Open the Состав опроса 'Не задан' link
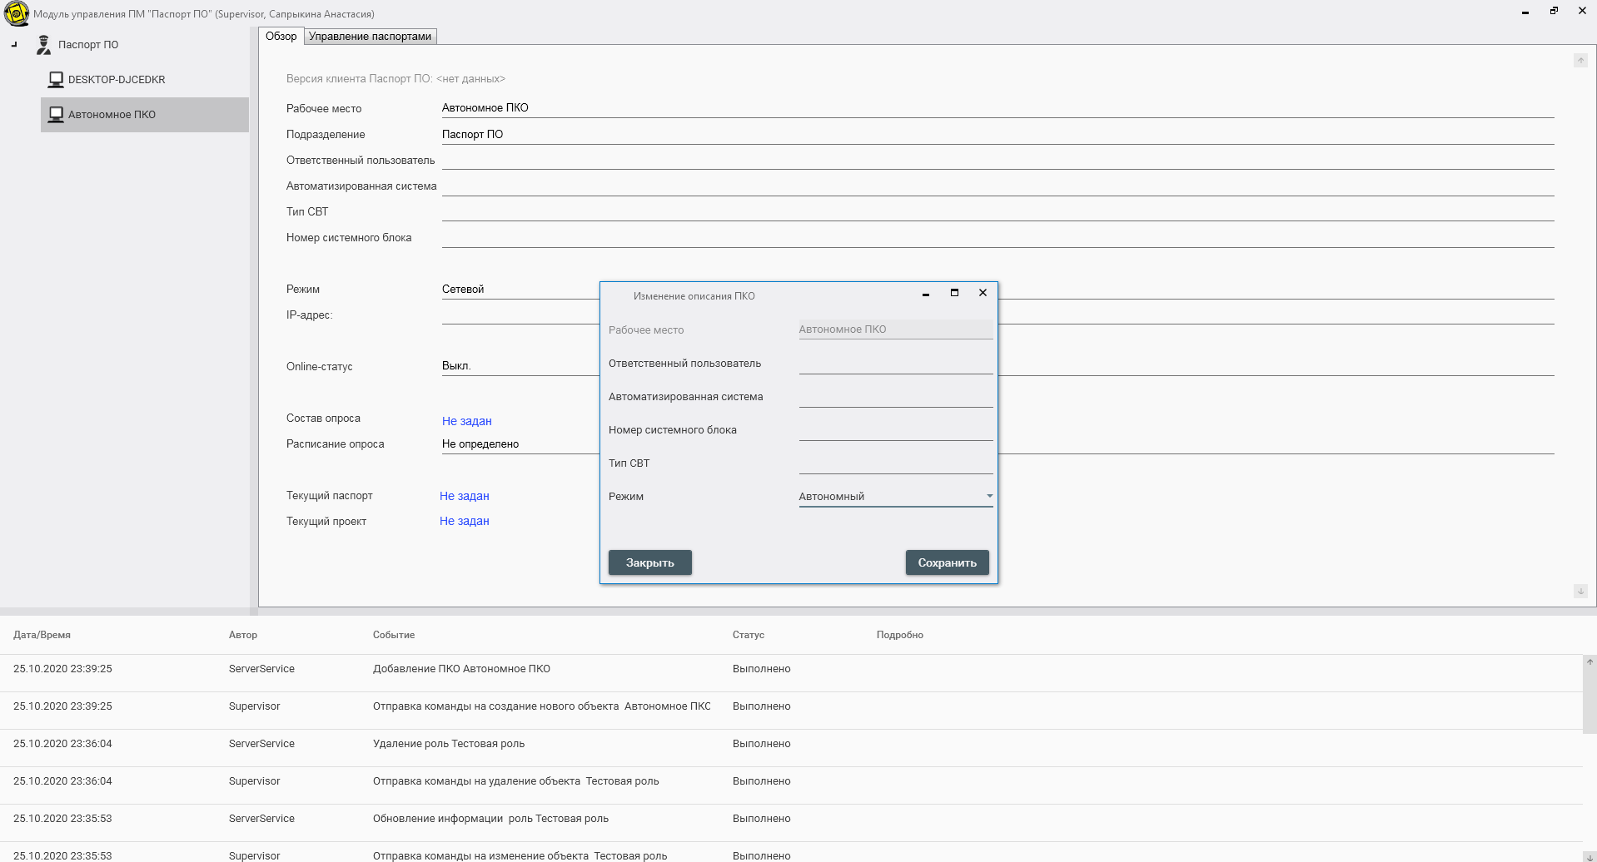The height and width of the screenshot is (862, 1597). (x=467, y=421)
